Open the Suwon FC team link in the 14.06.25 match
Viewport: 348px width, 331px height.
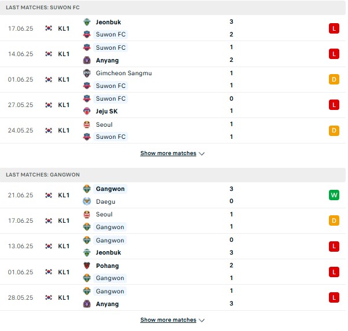coord(111,47)
